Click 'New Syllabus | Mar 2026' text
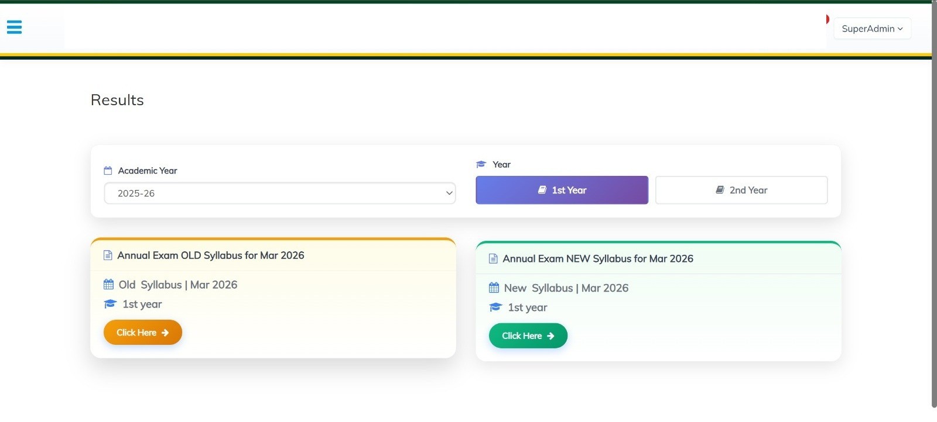Viewport: 937px width, 422px height. coord(566,288)
